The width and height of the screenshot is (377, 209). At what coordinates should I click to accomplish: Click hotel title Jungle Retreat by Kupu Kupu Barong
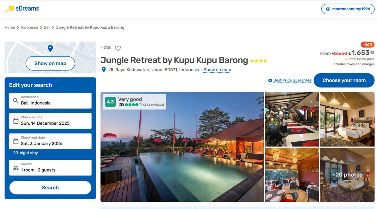click(174, 60)
